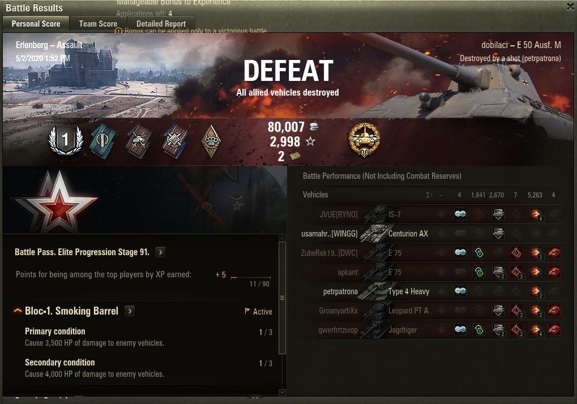Click the experience star icon beside 2,998
Screen dimensions: 577x404
coord(310,141)
